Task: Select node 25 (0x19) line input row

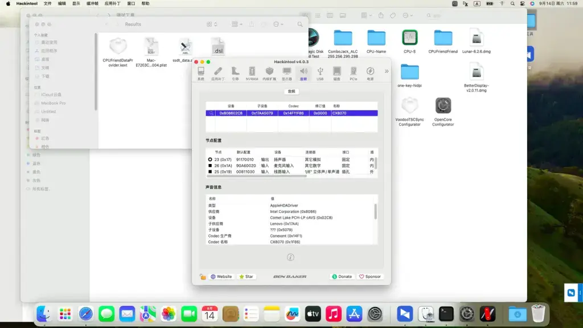Action: tap(291, 172)
